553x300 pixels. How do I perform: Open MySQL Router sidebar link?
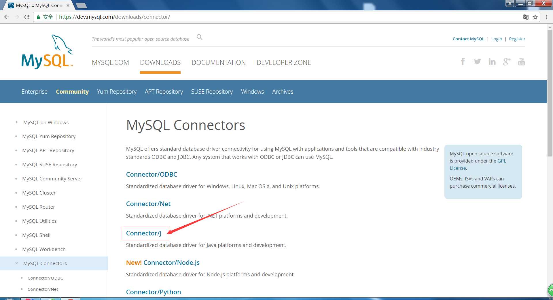coord(39,207)
